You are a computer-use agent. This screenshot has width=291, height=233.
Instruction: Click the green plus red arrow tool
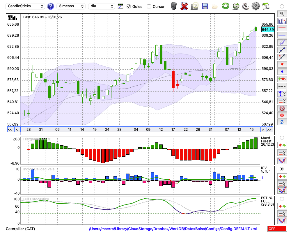(x=282, y=79)
